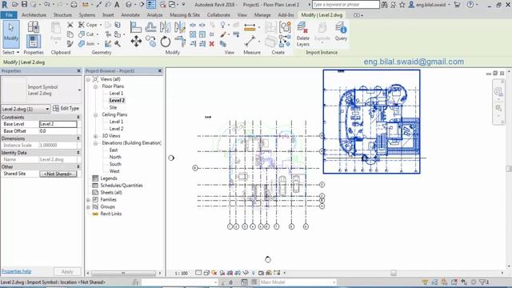Expand the 3D Views tree node
512x288 pixels.
[96, 136]
